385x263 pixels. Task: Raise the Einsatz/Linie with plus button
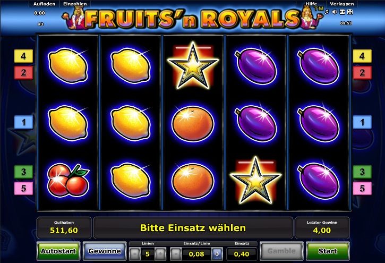point(217,254)
